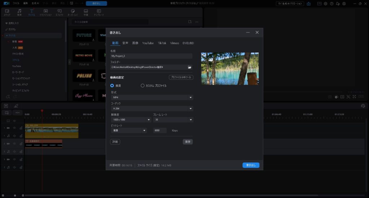369x198 pixels.
Task: Toggle visibility eye on video track 1
Action: pyautogui.click(x=15, y=128)
